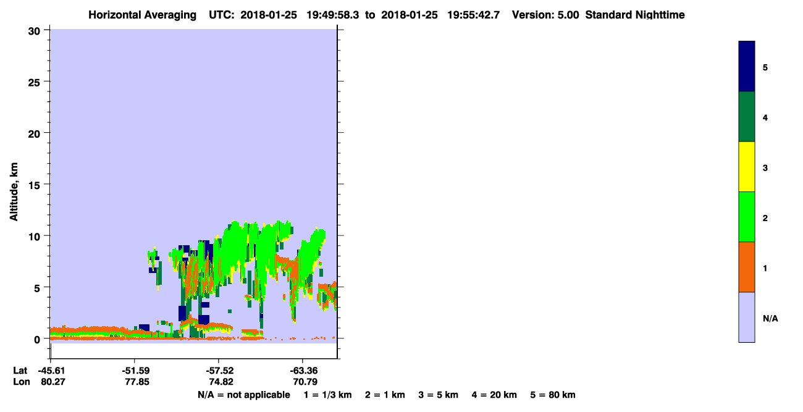The width and height of the screenshot is (803, 412).
Task: Click the altitude tick label 15
Action: [x=36, y=185]
